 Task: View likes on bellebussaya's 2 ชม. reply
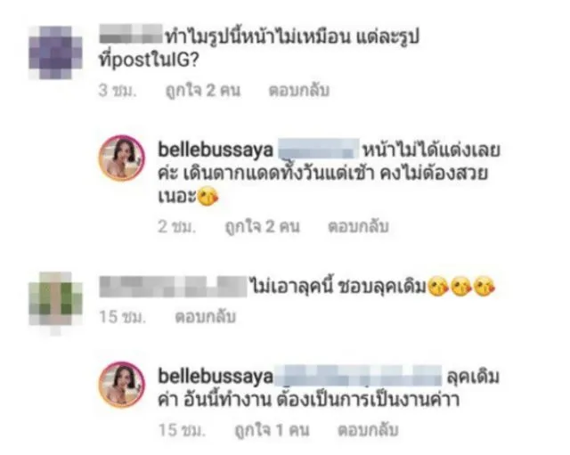(x=262, y=226)
